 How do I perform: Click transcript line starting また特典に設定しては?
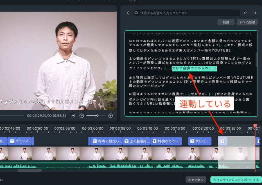191,77
